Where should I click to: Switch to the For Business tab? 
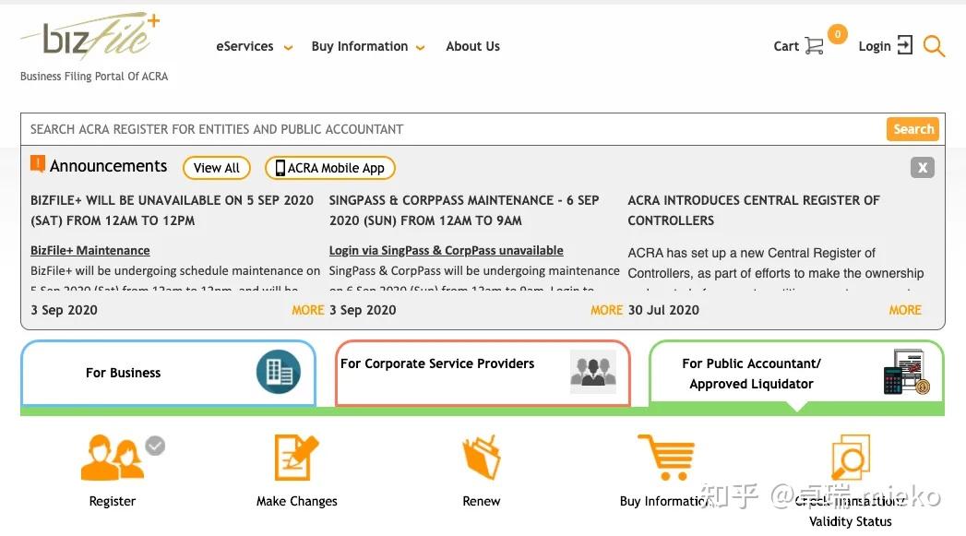click(x=168, y=373)
